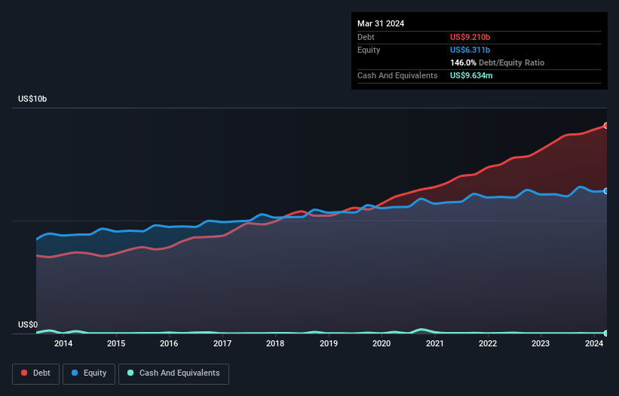The image size is (619, 396).
Task: Click the 2017 x-axis label
Action: point(222,343)
